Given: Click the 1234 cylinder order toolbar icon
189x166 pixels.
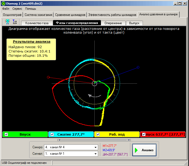Looking at the screenshot, I should coord(15,22).
